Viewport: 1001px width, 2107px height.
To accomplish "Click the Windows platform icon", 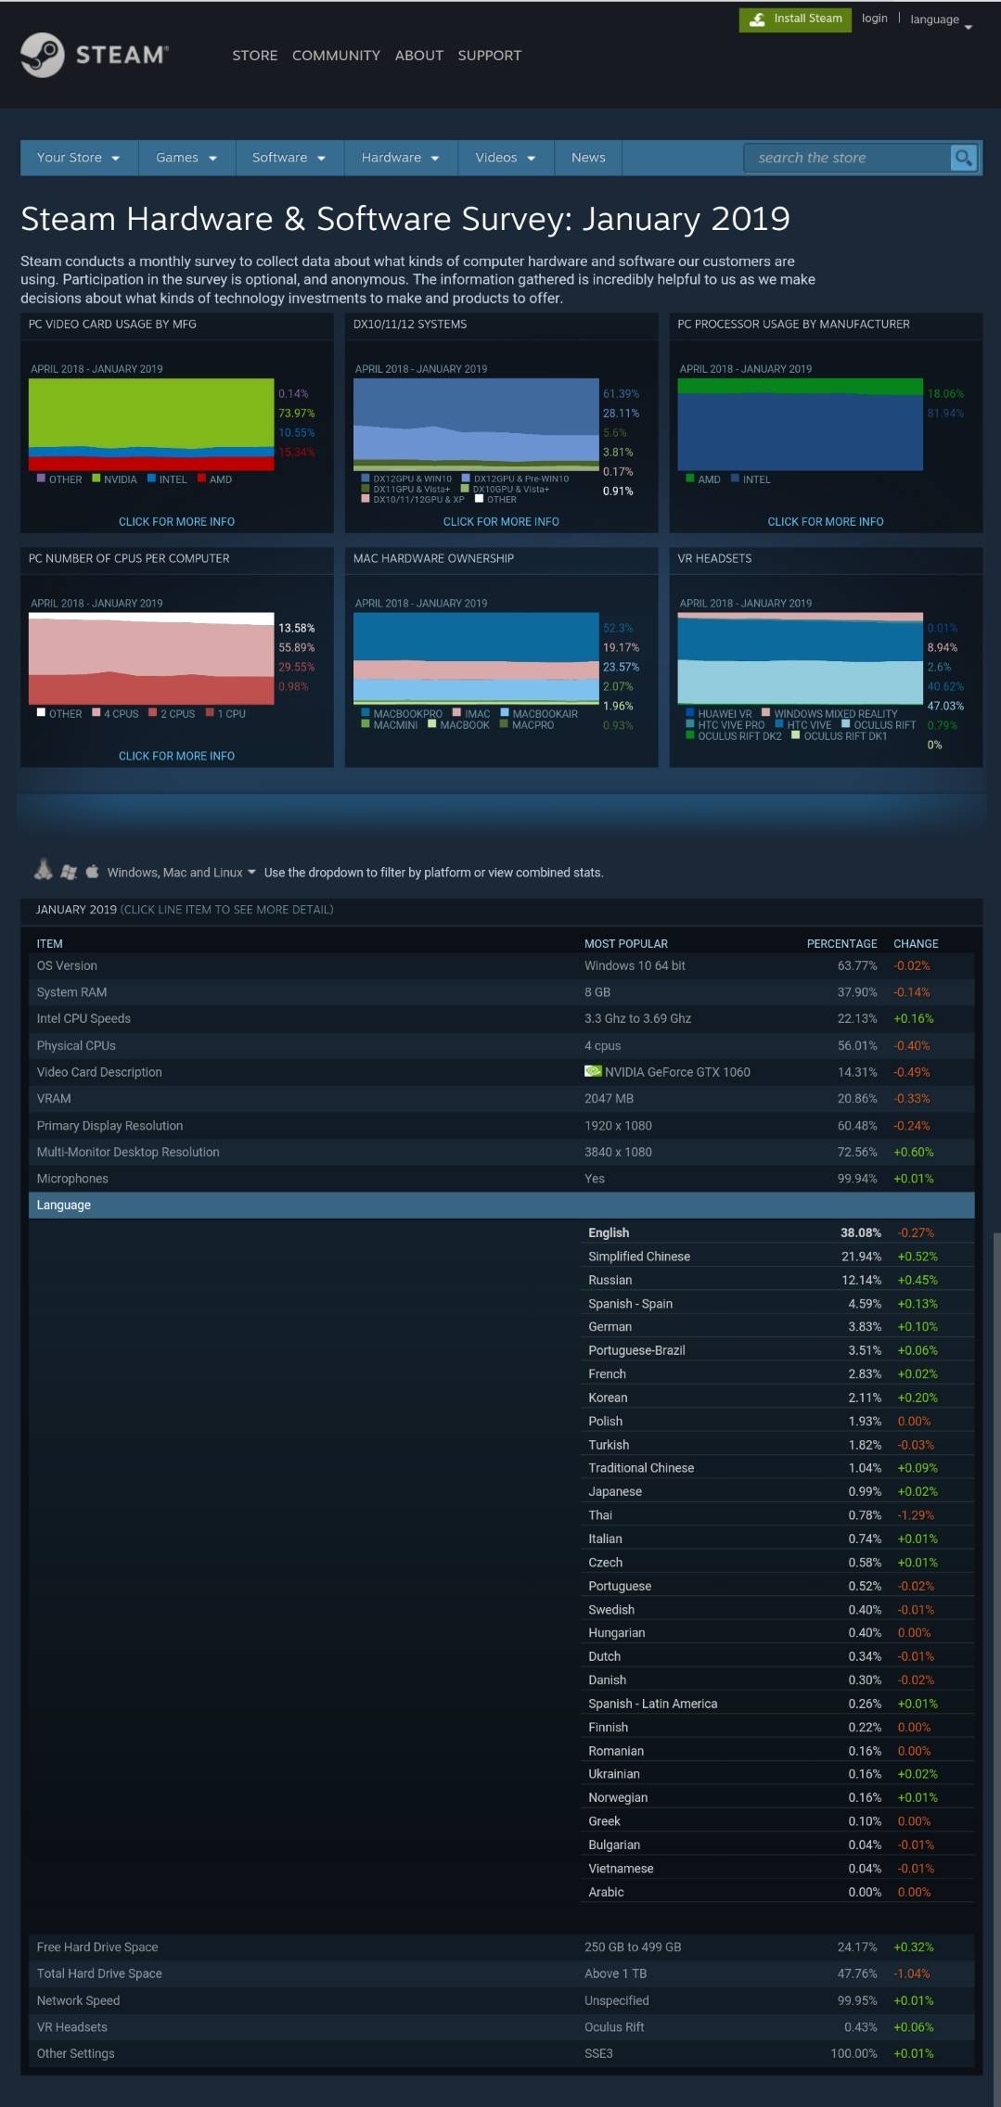I will (x=68, y=872).
